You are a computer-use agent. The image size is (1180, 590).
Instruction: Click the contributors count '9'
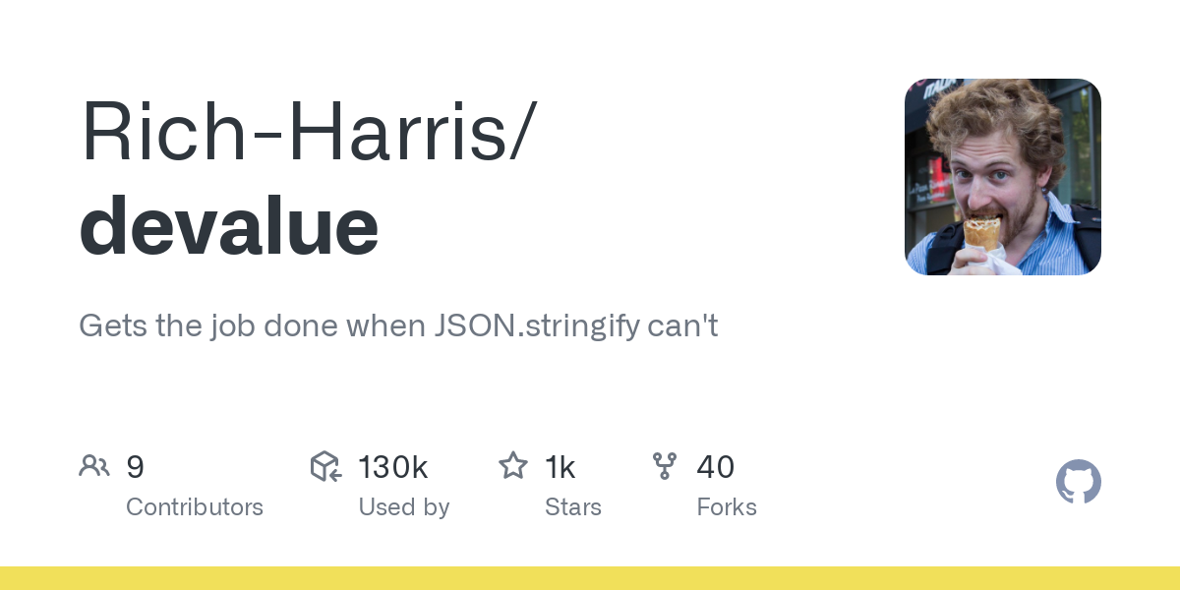pos(136,467)
